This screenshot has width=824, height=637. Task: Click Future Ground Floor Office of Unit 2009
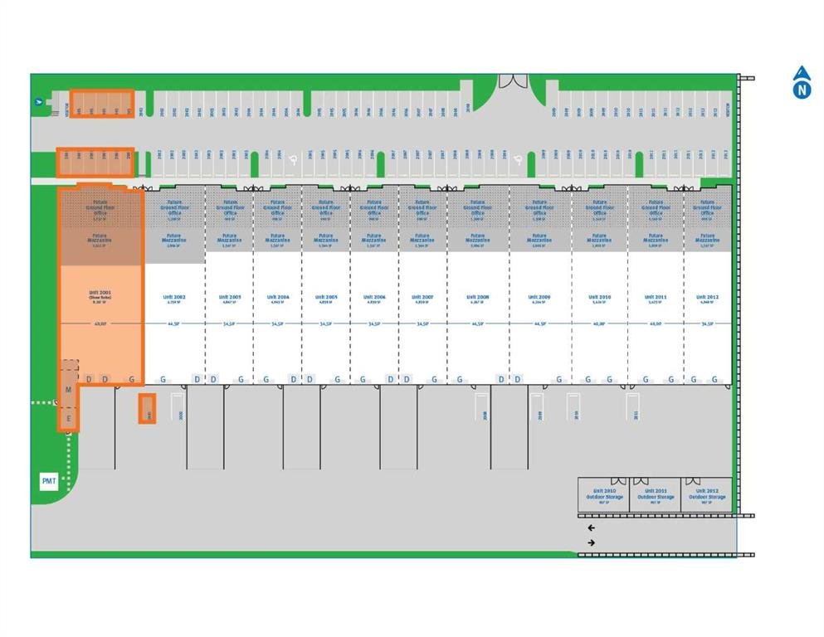tap(539, 209)
